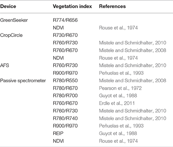The height and width of the screenshot is (147, 173).
Task: Open Guyot et al., 1988 beside R780/R700
Action: pyautogui.click(x=118, y=96)
